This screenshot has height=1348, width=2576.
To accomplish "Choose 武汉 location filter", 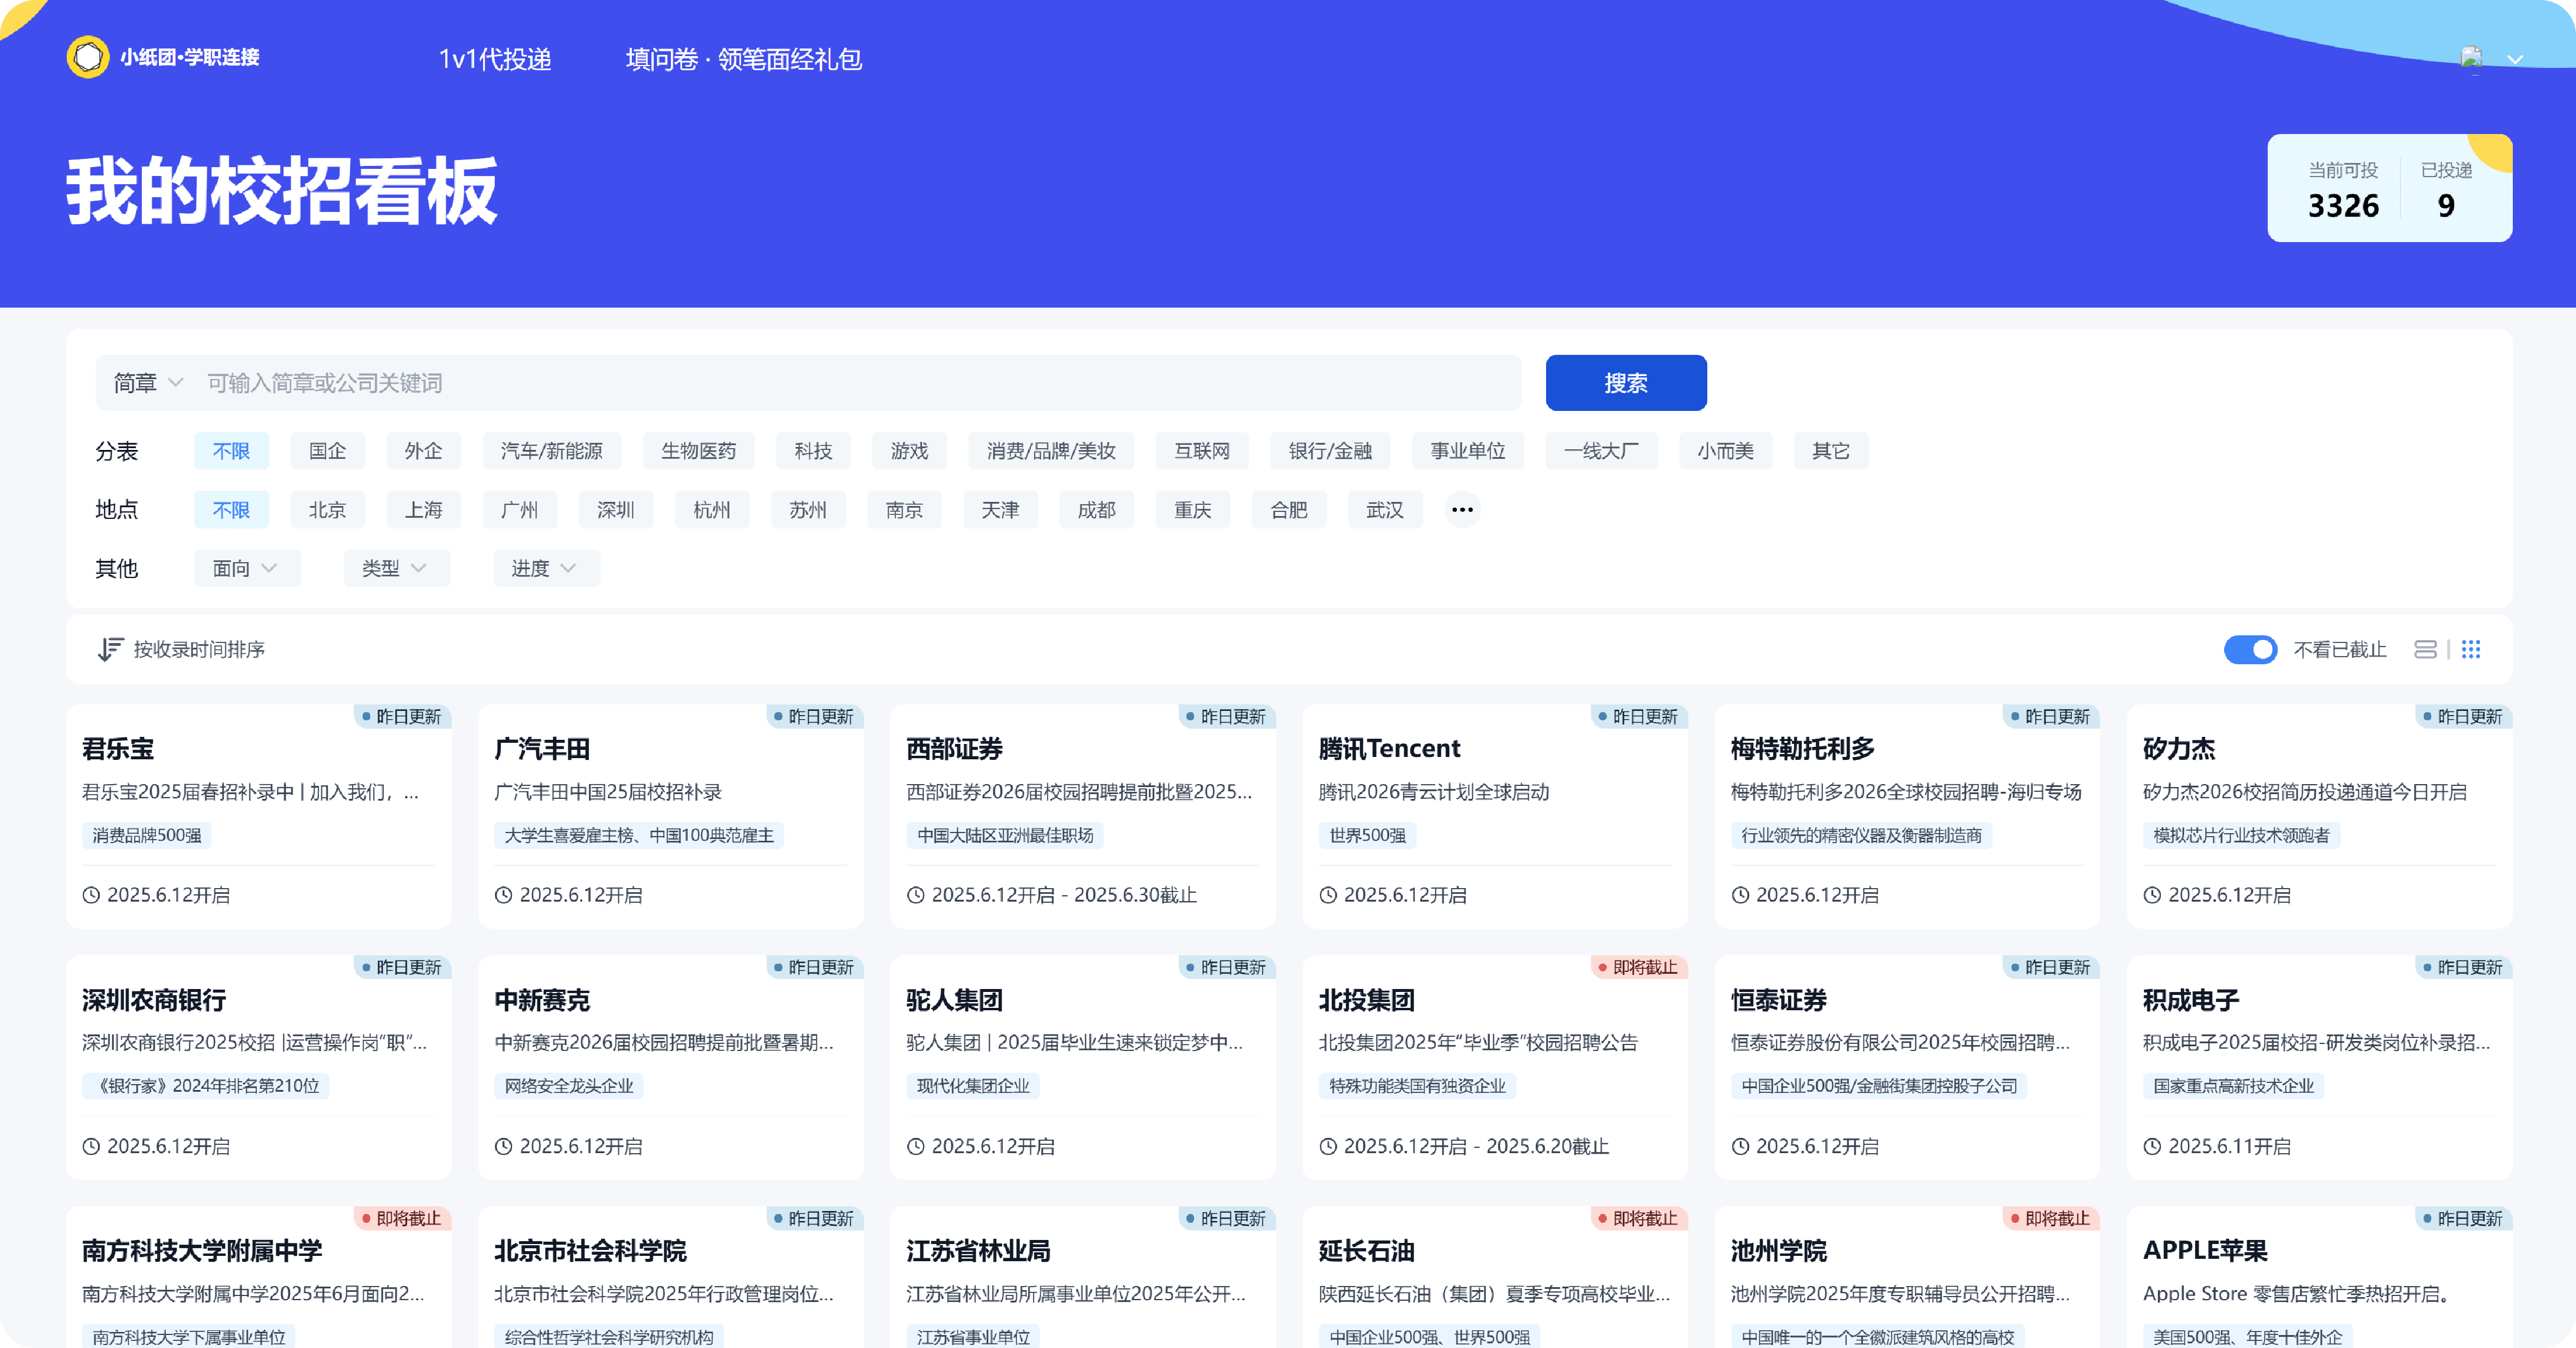I will (1384, 510).
